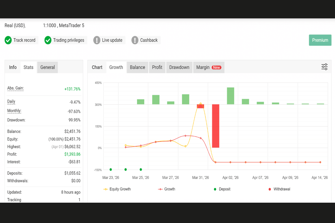Click the Cashback label
335x223 pixels.
[x=149, y=40]
